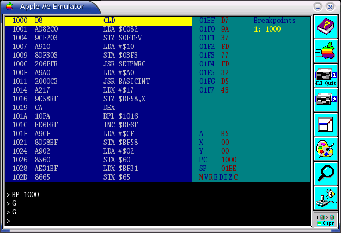This screenshot has height=233, width=341.
Task: Select line 1021 STA $BF58
Action: [x=99, y=143]
